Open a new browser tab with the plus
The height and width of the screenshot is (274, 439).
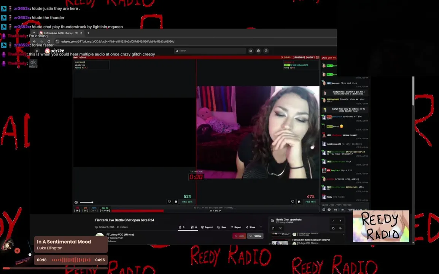pos(89,33)
